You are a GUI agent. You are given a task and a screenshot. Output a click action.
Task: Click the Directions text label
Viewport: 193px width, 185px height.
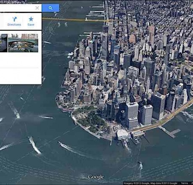(14, 24)
